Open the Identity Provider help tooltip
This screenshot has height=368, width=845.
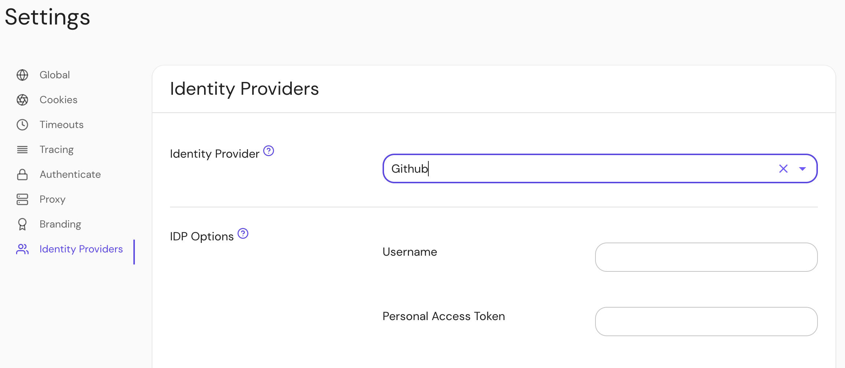click(x=269, y=150)
